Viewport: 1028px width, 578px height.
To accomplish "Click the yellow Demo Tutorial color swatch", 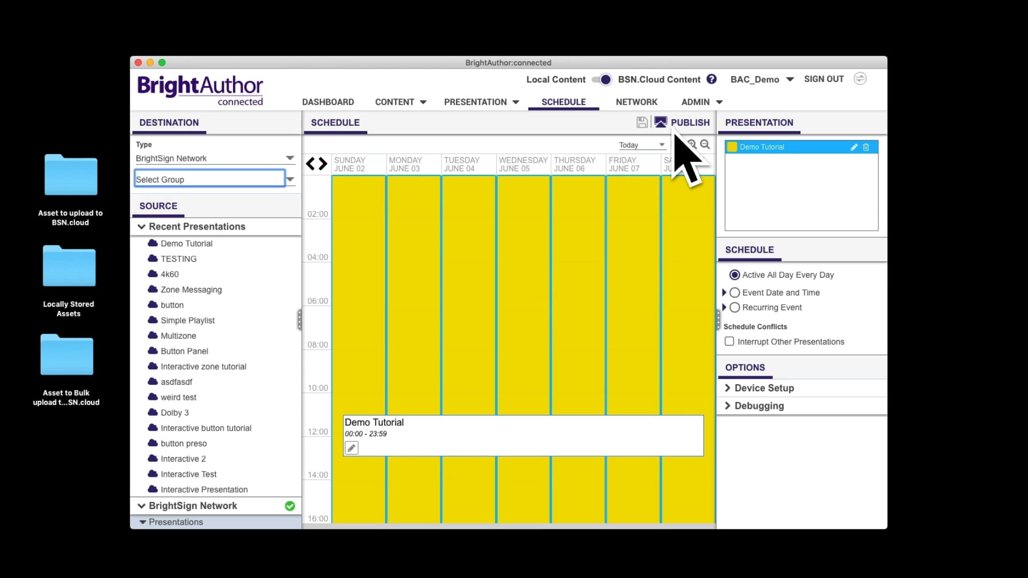I will click(x=732, y=147).
